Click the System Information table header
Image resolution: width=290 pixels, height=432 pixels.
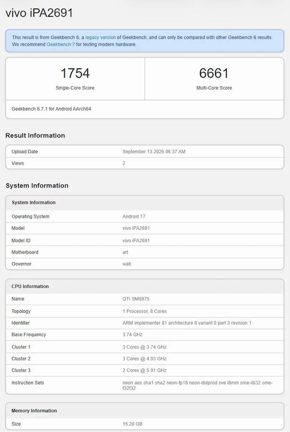34,202
